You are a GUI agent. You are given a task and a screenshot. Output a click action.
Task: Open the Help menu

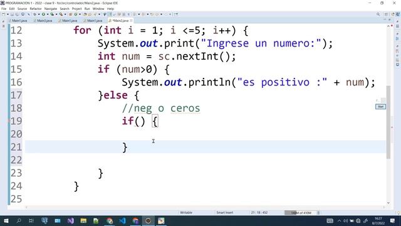[110, 9]
